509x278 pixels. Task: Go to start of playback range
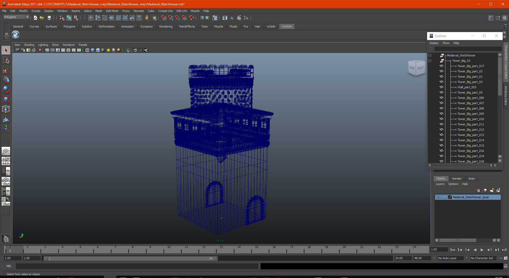[x=453, y=250]
